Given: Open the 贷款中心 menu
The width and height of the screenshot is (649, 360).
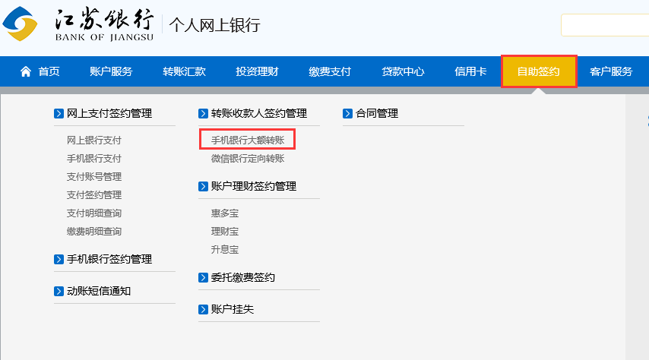Looking at the screenshot, I should pyautogui.click(x=403, y=71).
